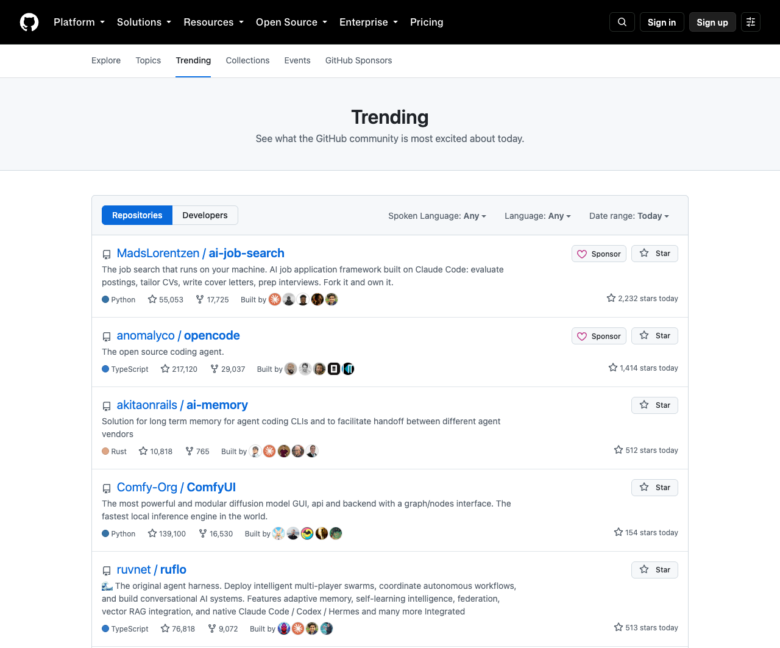This screenshot has width=780, height=648.
Task: Click repository icon beside Comfy-Org / ComfyUI
Action: pos(107,488)
